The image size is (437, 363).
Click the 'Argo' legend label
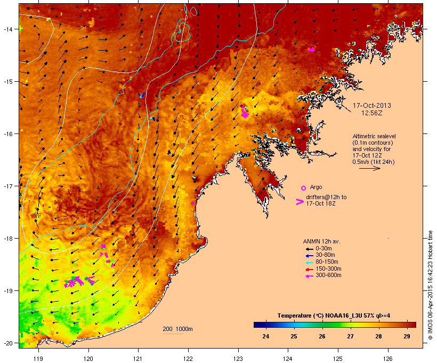316,187
